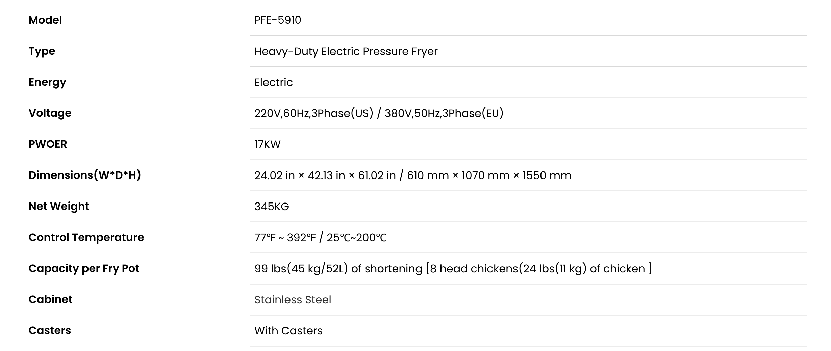Viewport: 831px width, 351px height.
Task: Click the Stainless Steel cabinet value
Action: tap(293, 300)
